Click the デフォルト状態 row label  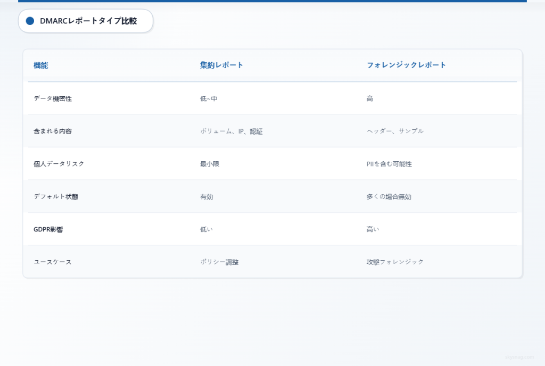pyautogui.click(x=55, y=196)
